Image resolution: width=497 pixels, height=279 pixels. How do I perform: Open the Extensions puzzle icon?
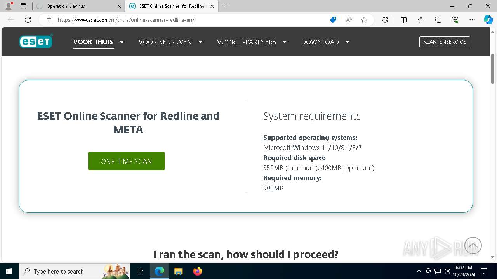coord(385,20)
